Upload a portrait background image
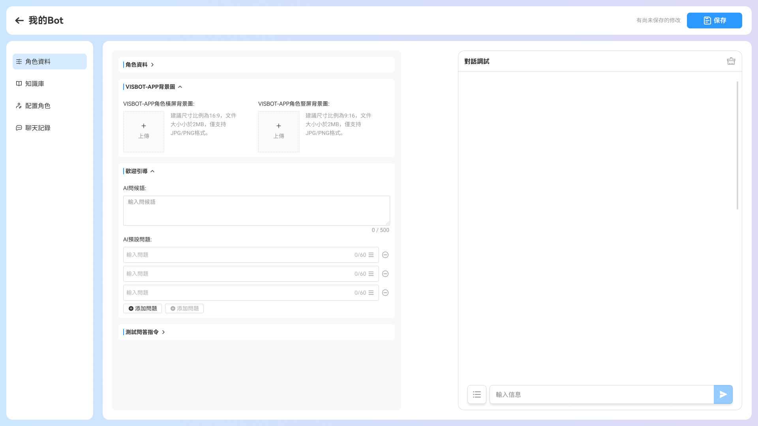This screenshot has height=426, width=758. [279, 132]
